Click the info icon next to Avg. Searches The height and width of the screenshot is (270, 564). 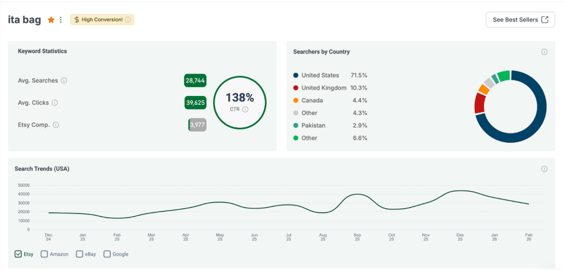pos(64,80)
